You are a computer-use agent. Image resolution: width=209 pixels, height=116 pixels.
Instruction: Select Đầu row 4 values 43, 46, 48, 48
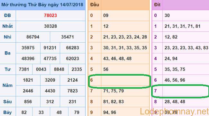117,58
